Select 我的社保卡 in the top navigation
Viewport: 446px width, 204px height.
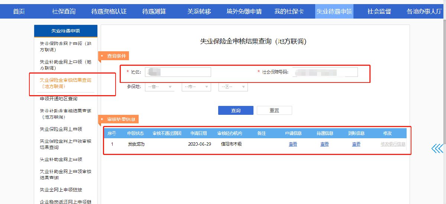tap(289, 11)
